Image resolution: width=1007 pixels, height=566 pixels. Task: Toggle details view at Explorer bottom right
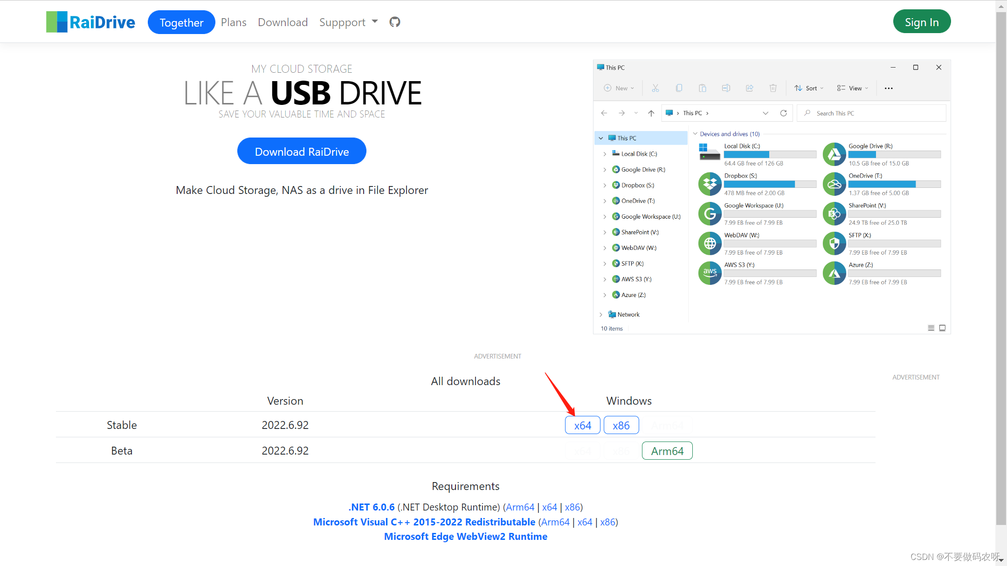(x=931, y=328)
